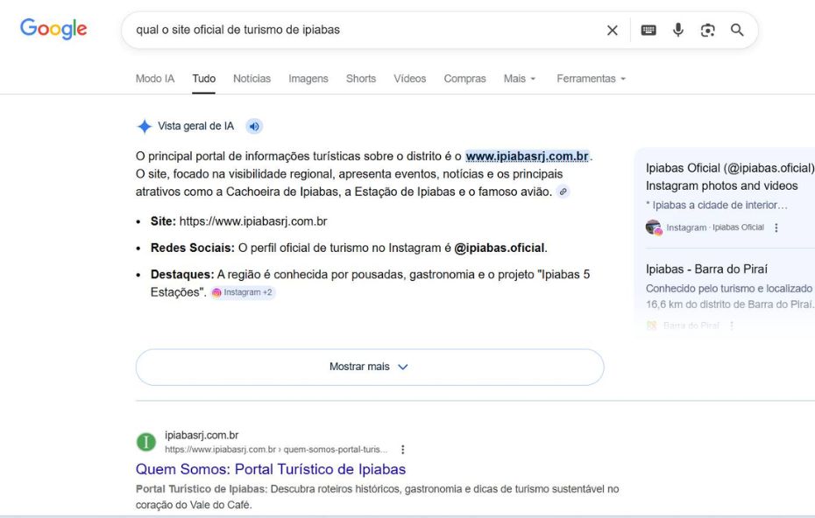
Task: Click the source link icon after 'avião'
Action: click(x=563, y=192)
